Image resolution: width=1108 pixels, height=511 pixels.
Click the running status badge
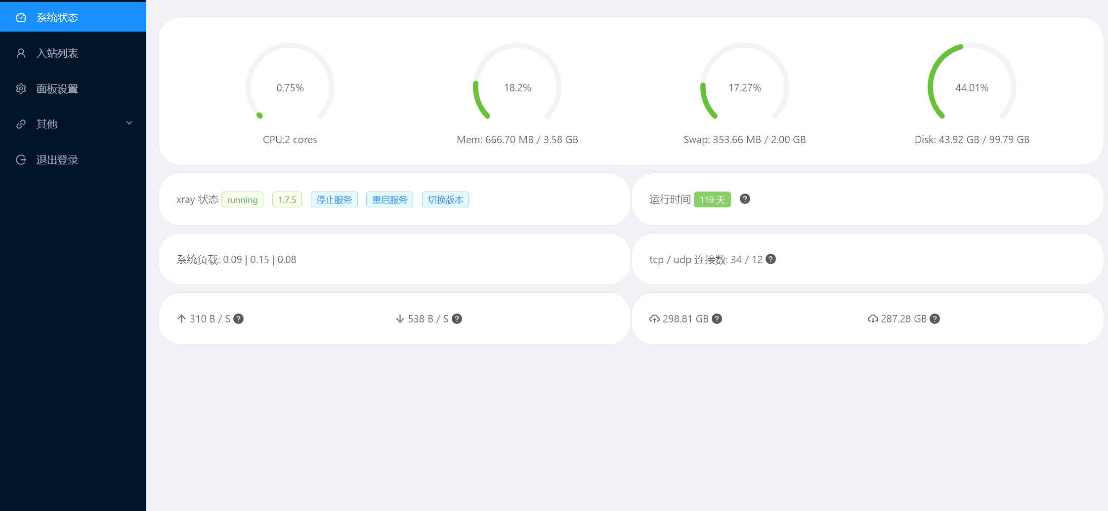click(x=242, y=199)
